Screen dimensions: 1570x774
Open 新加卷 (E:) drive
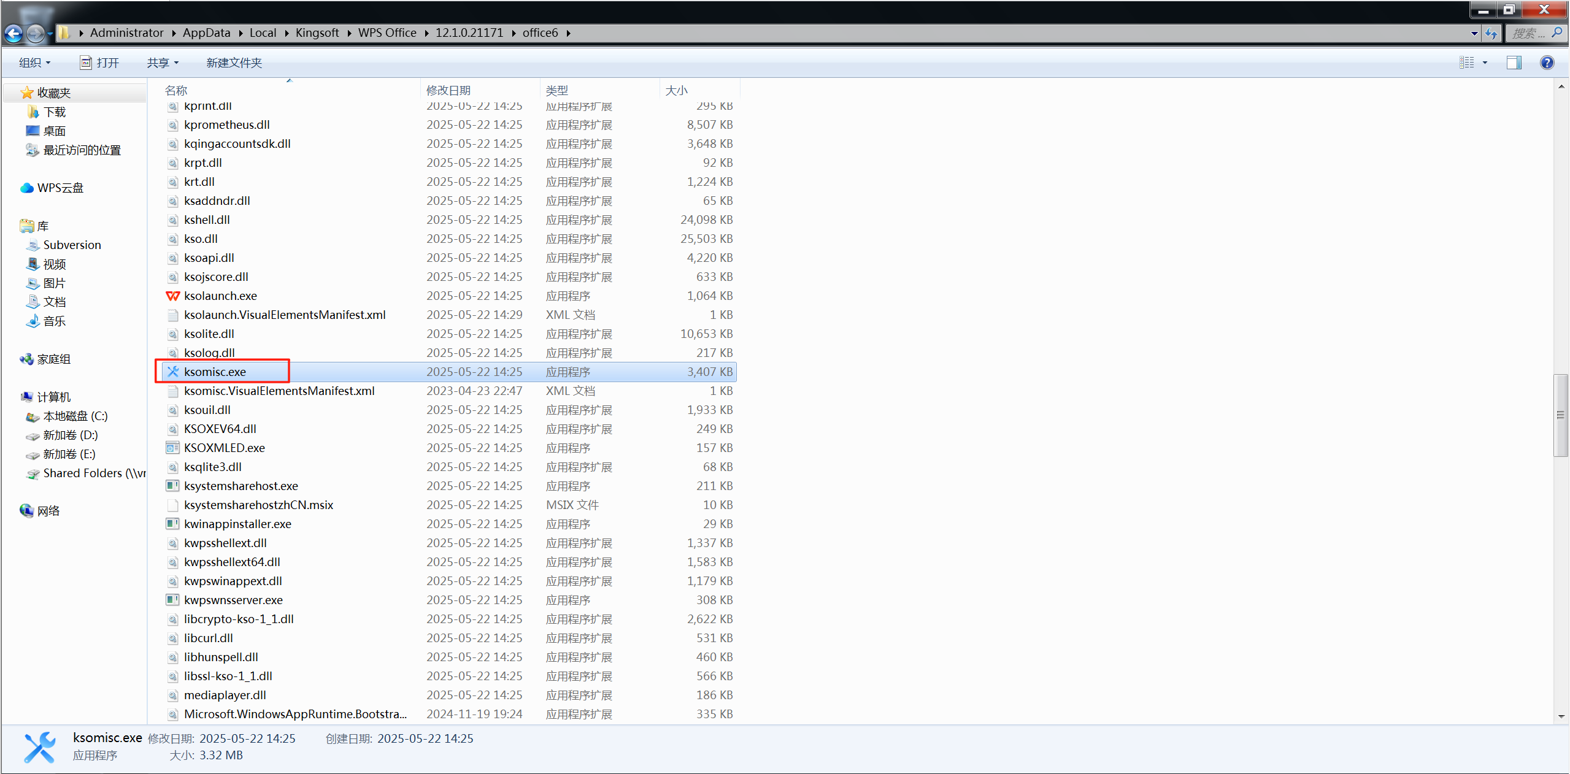[61, 454]
